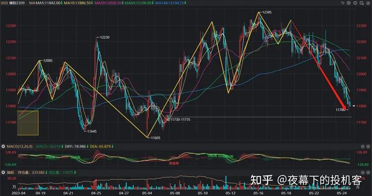Screen dimensions: 372x196
Task: Click the undo arrow icon in top toolbar
Action: 343,3
